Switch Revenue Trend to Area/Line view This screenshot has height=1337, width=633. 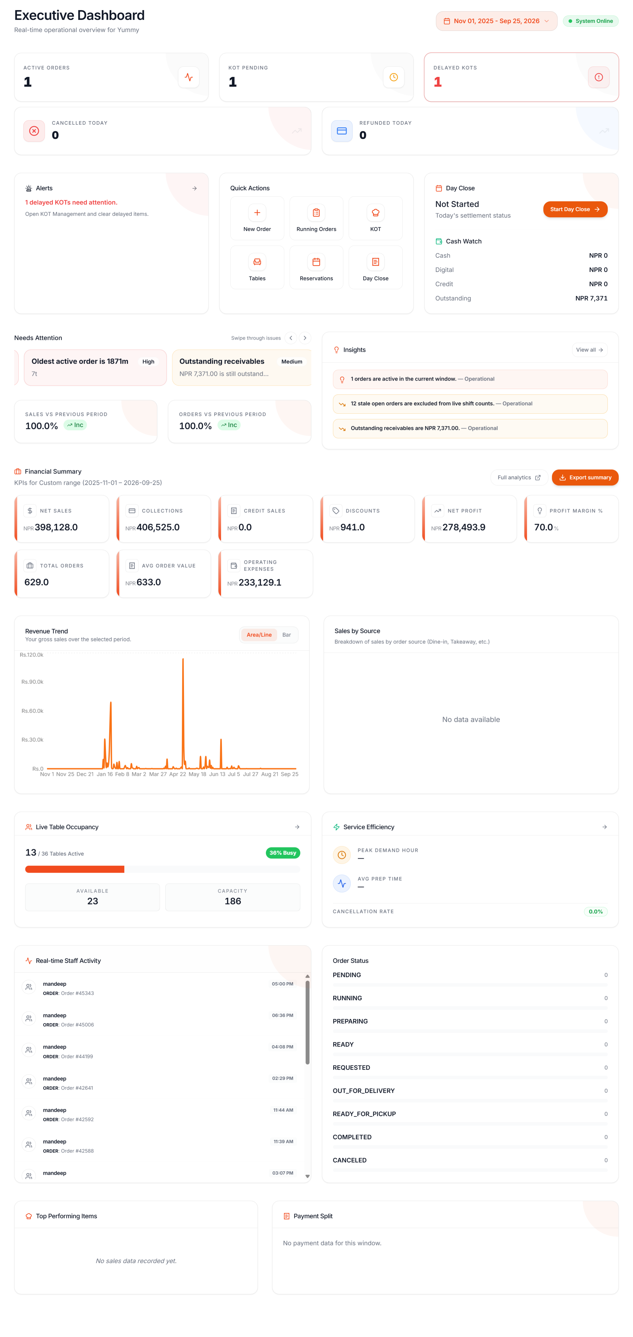pyautogui.click(x=259, y=635)
